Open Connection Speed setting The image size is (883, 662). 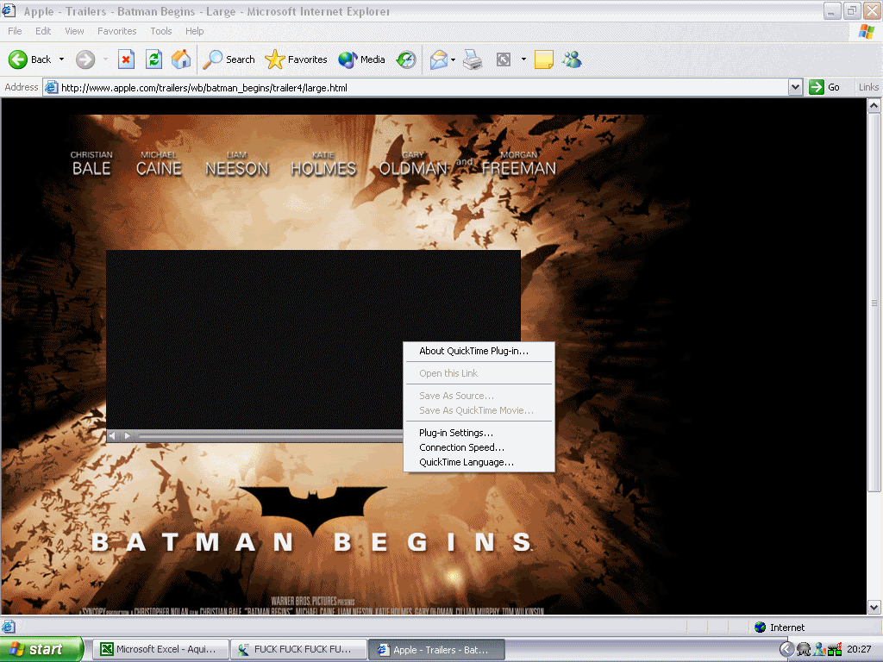coord(479,447)
